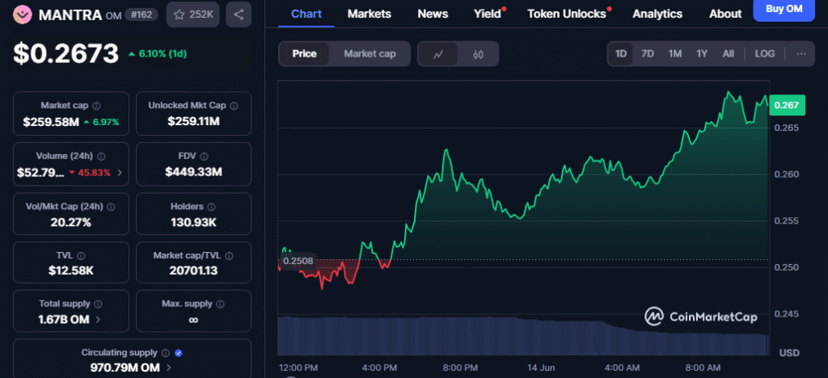The height and width of the screenshot is (378, 828).
Task: Set chart range to 1Y
Action: click(702, 54)
